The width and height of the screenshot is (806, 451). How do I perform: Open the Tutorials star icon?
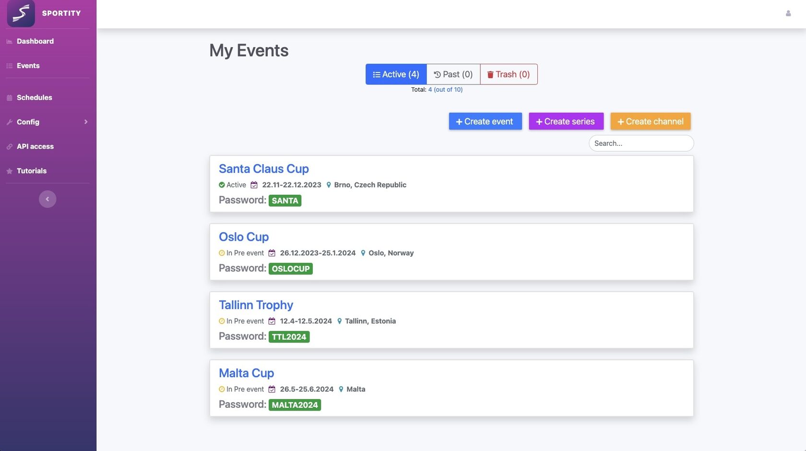pyautogui.click(x=8, y=171)
